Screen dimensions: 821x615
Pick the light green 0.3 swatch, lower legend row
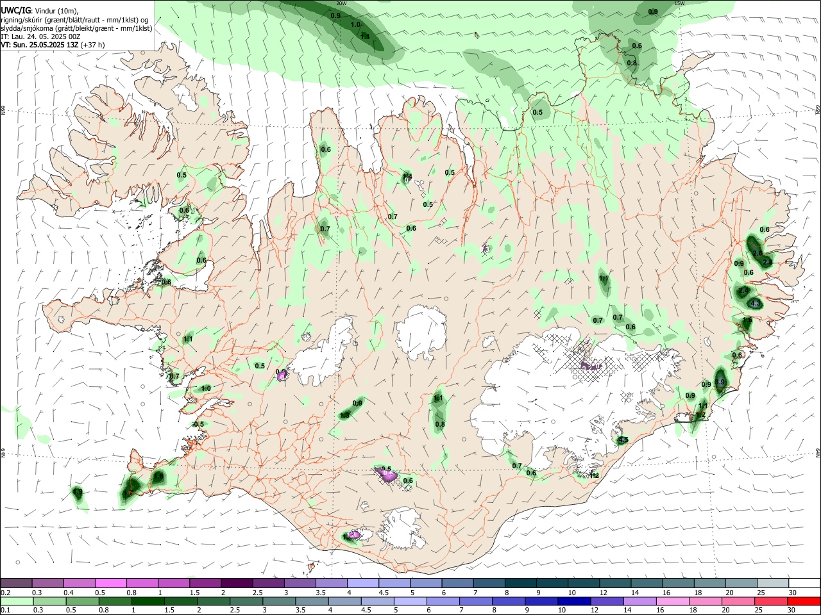49,602
